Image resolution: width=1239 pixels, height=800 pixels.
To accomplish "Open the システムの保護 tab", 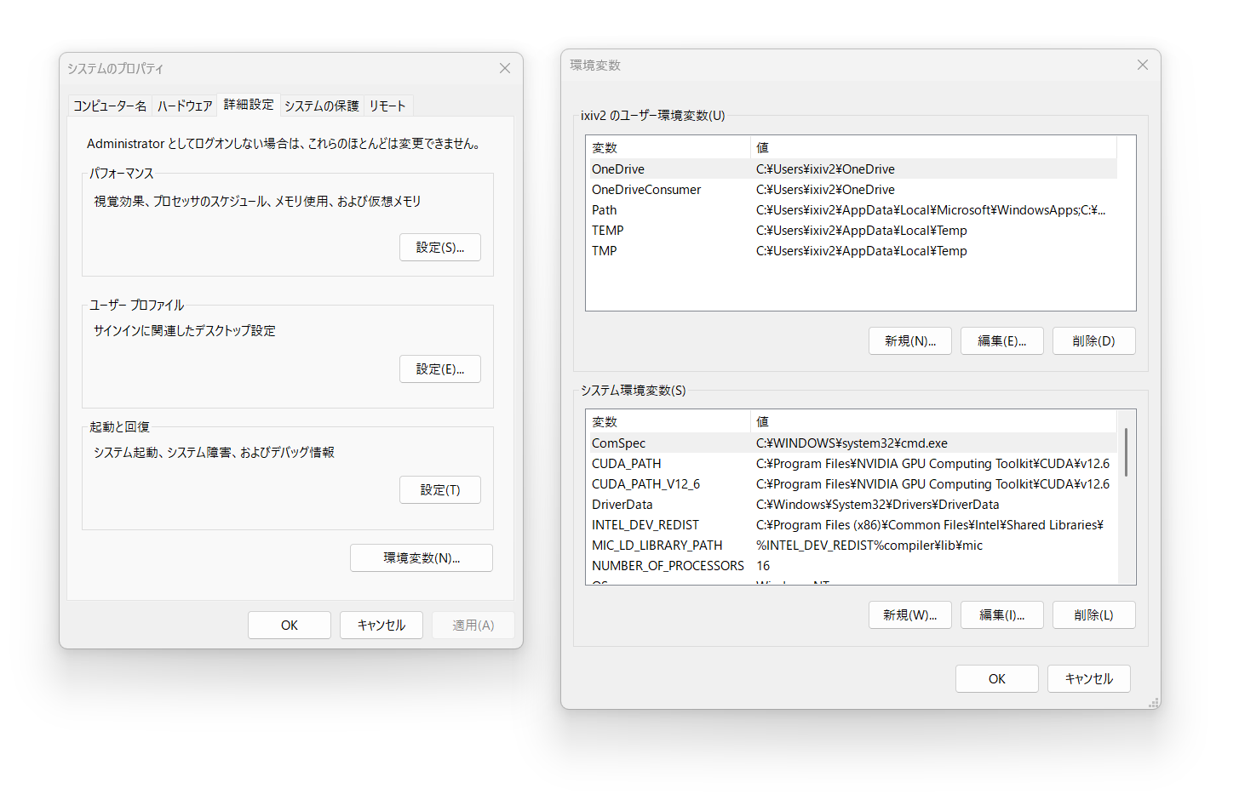I will [x=322, y=105].
